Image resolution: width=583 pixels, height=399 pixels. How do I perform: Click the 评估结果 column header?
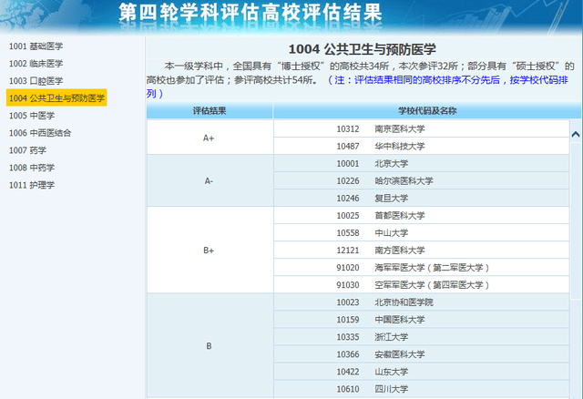210,110
